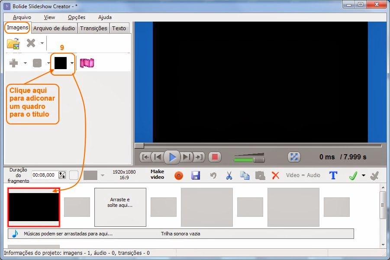Click the gray plus add-to-project icon
Screen dimensions: 390x260
(13, 63)
